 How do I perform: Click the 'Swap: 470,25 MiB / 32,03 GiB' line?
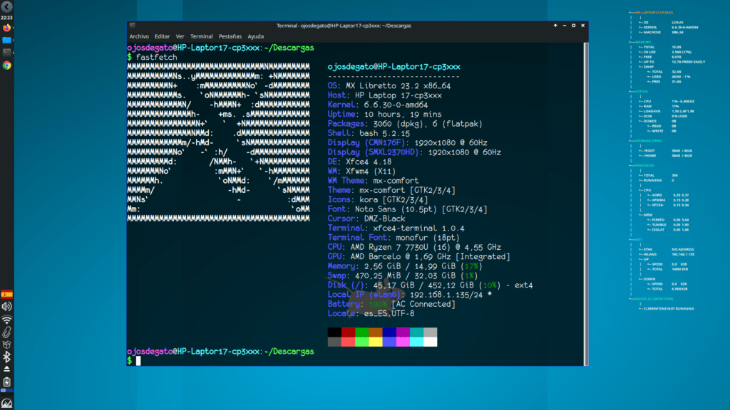pyautogui.click(x=403, y=275)
